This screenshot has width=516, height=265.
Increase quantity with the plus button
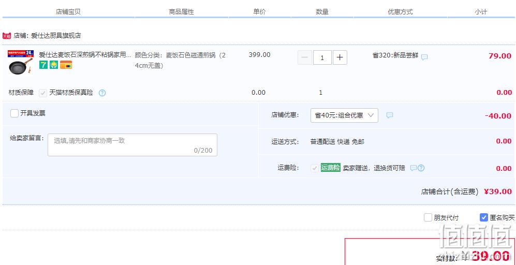[340, 57]
